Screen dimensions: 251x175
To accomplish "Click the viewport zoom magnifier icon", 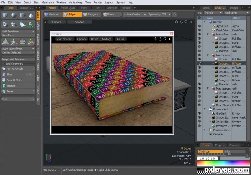I will tap(186, 22).
